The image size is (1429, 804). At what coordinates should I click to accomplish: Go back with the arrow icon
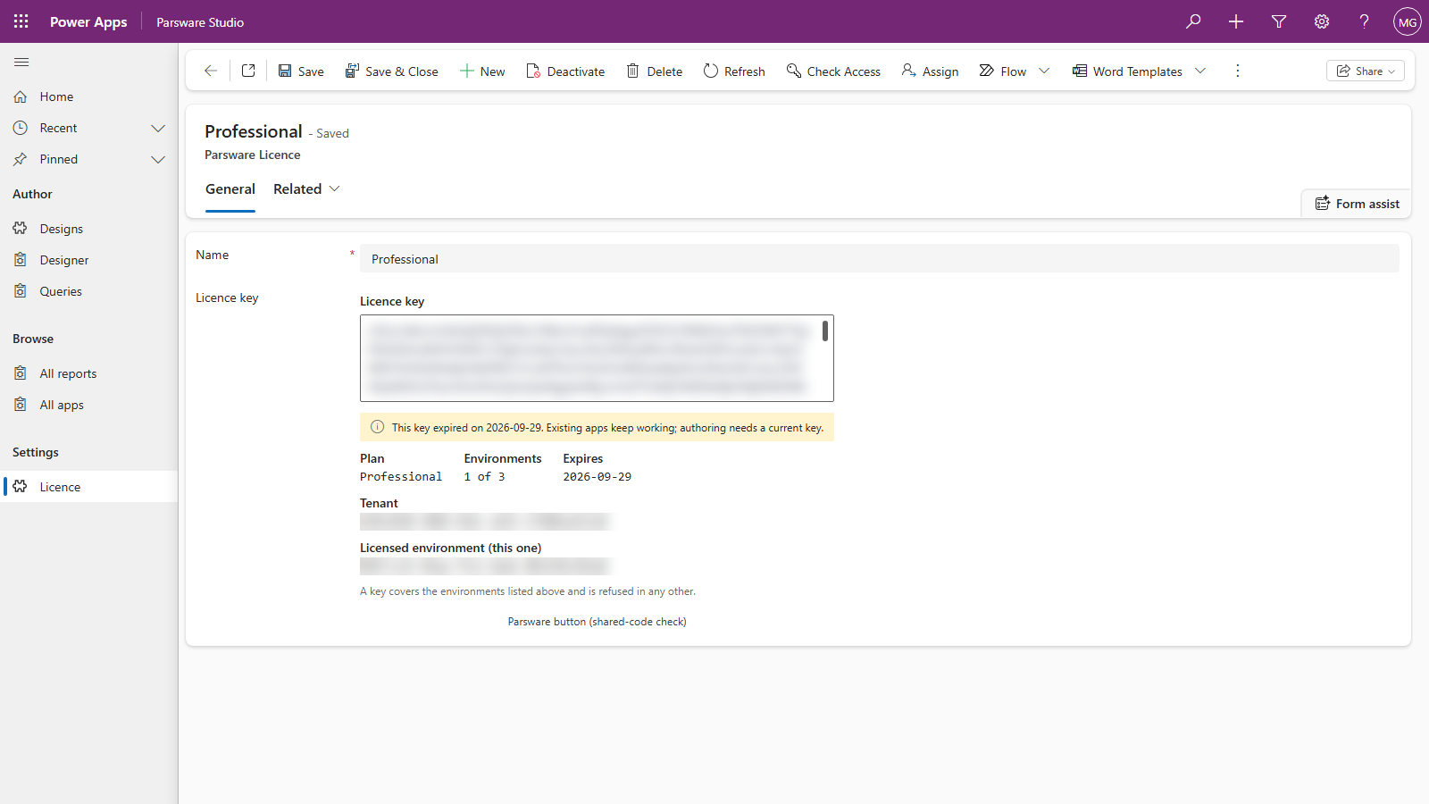pos(211,71)
